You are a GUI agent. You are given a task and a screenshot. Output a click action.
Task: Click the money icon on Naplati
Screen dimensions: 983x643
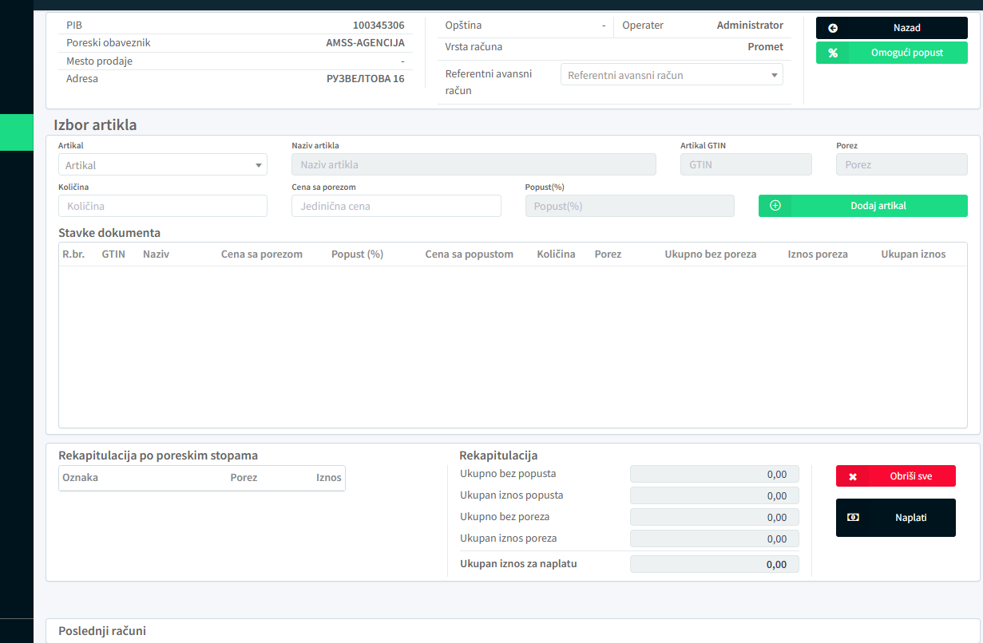pyautogui.click(x=853, y=518)
